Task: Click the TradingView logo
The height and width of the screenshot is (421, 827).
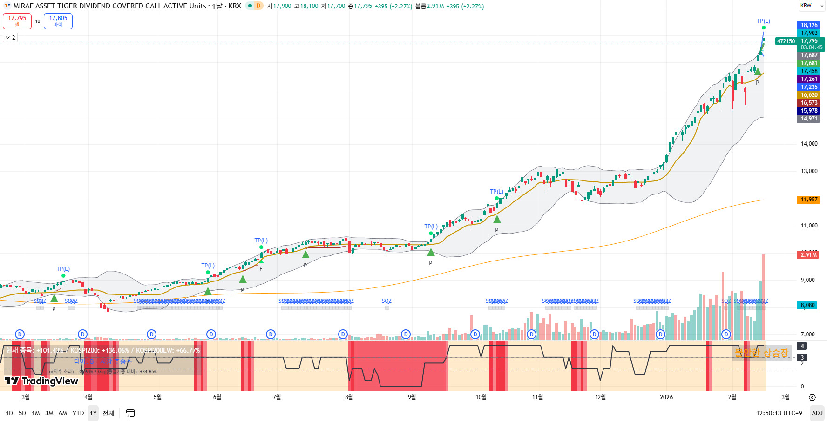Action: (41, 381)
